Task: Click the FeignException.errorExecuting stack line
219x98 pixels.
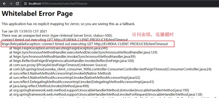Action: [58, 48]
